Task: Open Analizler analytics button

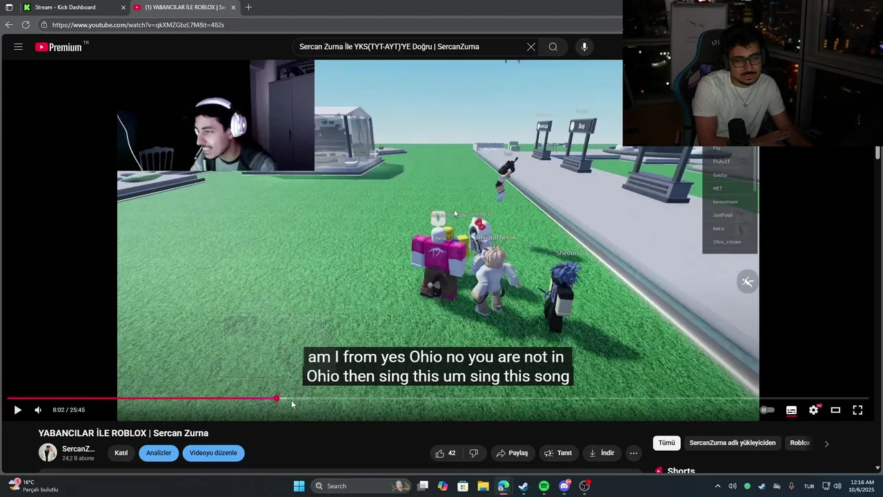Action: [x=159, y=453]
